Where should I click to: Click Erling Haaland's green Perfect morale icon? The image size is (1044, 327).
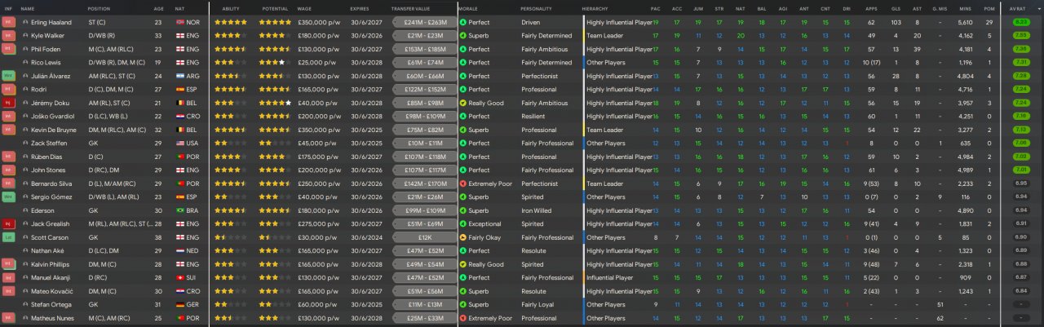[x=462, y=23]
